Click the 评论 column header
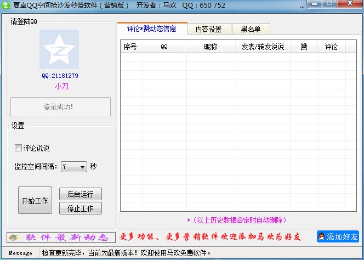The image size is (364, 260). coord(331,47)
